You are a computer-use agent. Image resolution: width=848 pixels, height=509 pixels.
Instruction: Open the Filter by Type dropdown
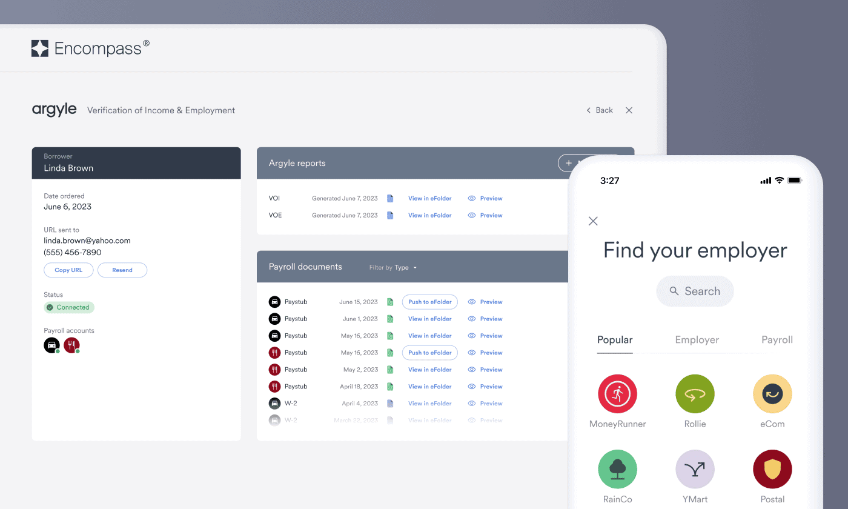point(393,267)
